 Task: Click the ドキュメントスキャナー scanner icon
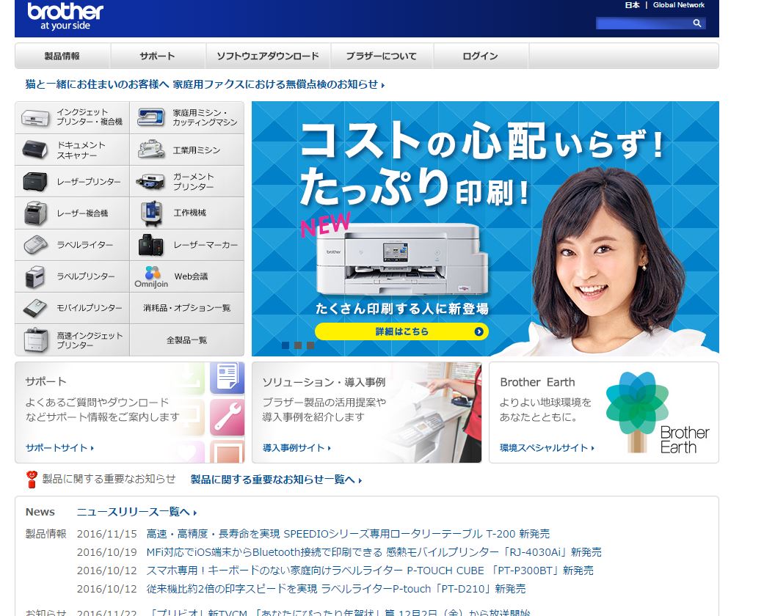35,150
